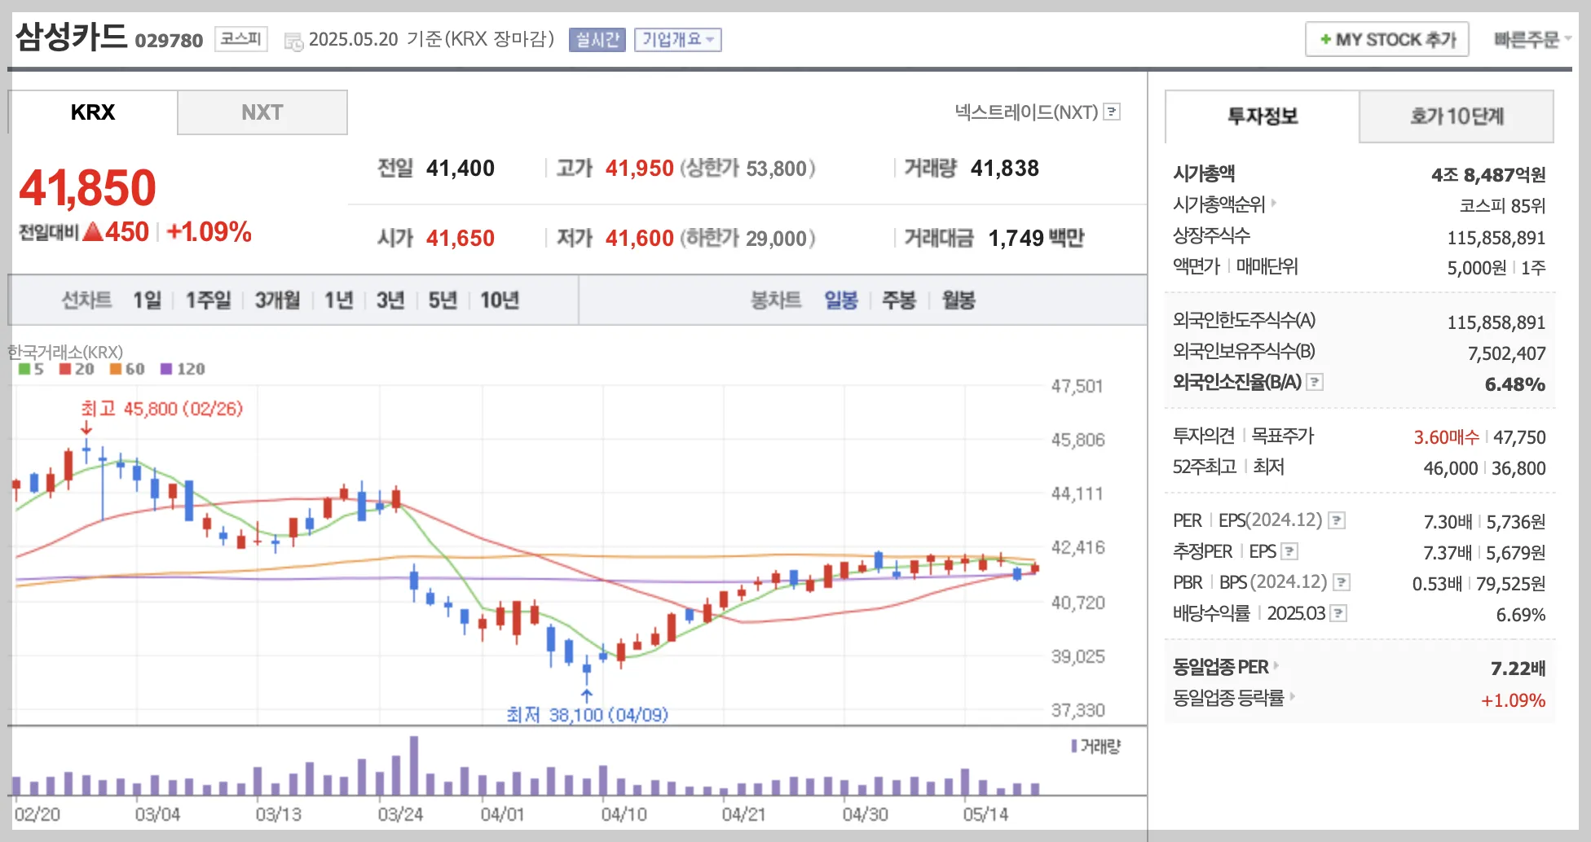Click the 거래대금 value 1,749 백만
This screenshot has width=1591, height=842.
coord(1036,239)
